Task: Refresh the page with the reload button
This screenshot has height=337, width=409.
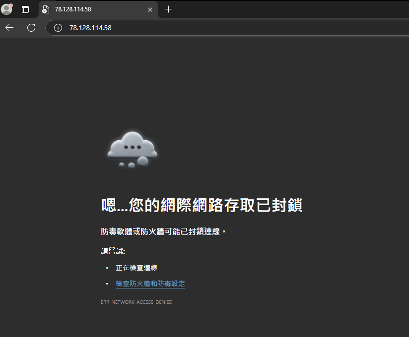Action: tap(31, 28)
